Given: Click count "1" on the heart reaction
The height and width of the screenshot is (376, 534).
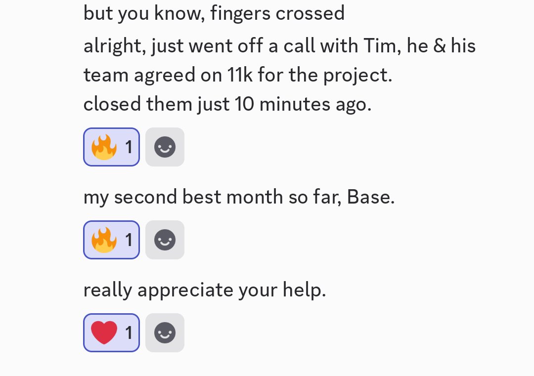Looking at the screenshot, I should (129, 333).
